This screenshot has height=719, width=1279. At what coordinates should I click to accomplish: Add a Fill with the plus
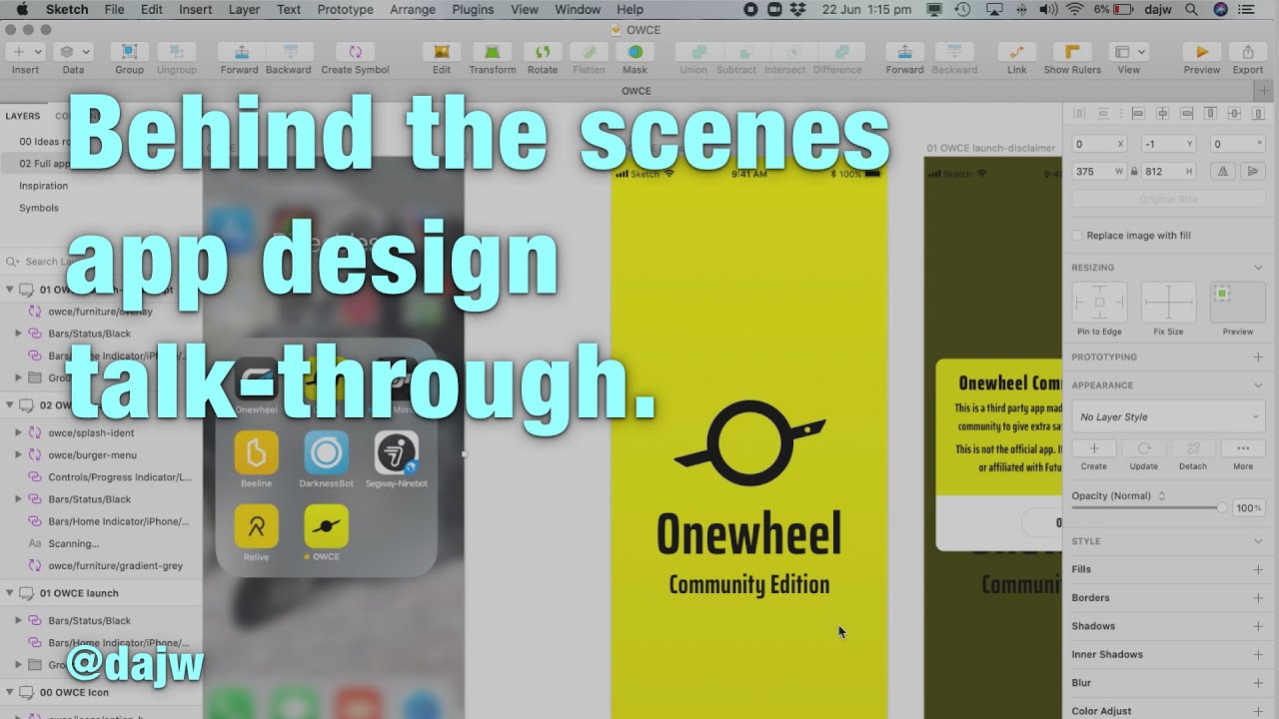(x=1258, y=569)
